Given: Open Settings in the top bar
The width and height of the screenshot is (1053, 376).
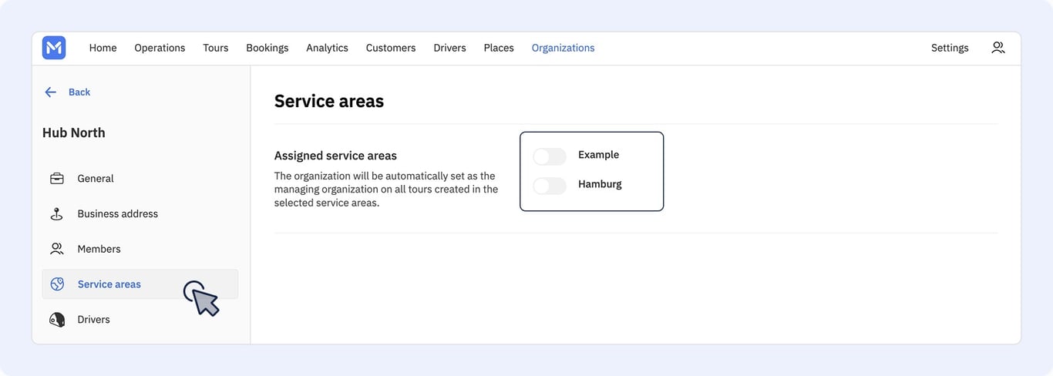Looking at the screenshot, I should tap(950, 48).
